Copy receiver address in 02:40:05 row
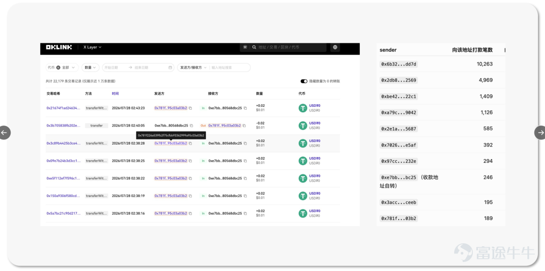Viewport: 545px width, 271px height. pyautogui.click(x=244, y=125)
